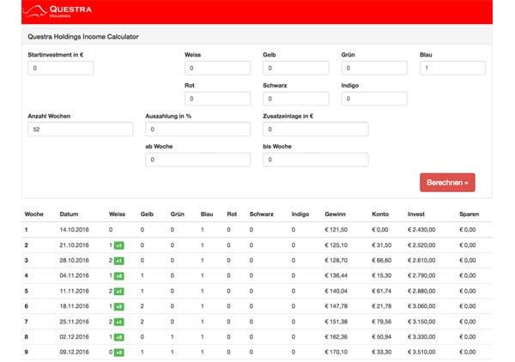Focus the bis Woche field
This screenshot has width=515, height=362.
316,160
